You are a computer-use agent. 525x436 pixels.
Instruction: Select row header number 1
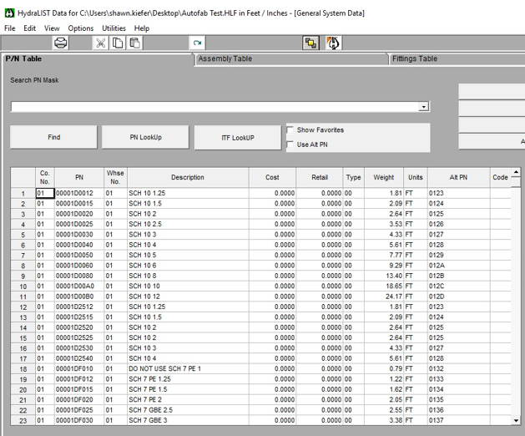23,194
